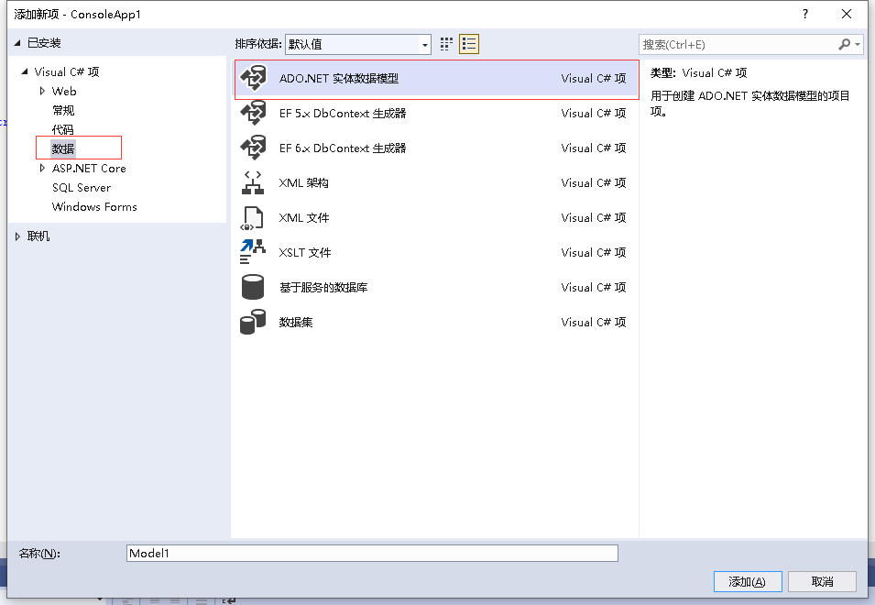Click the search magnifier icon
The width and height of the screenshot is (875, 605).
click(845, 44)
